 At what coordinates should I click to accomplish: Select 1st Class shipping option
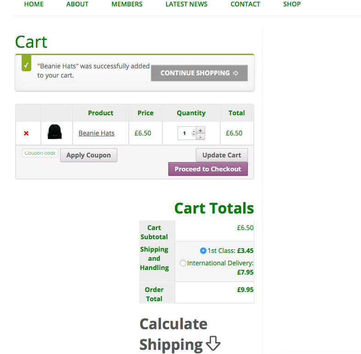coord(203,251)
